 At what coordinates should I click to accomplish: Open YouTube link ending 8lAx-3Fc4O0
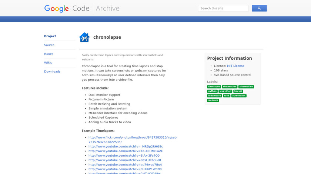click(124, 156)
